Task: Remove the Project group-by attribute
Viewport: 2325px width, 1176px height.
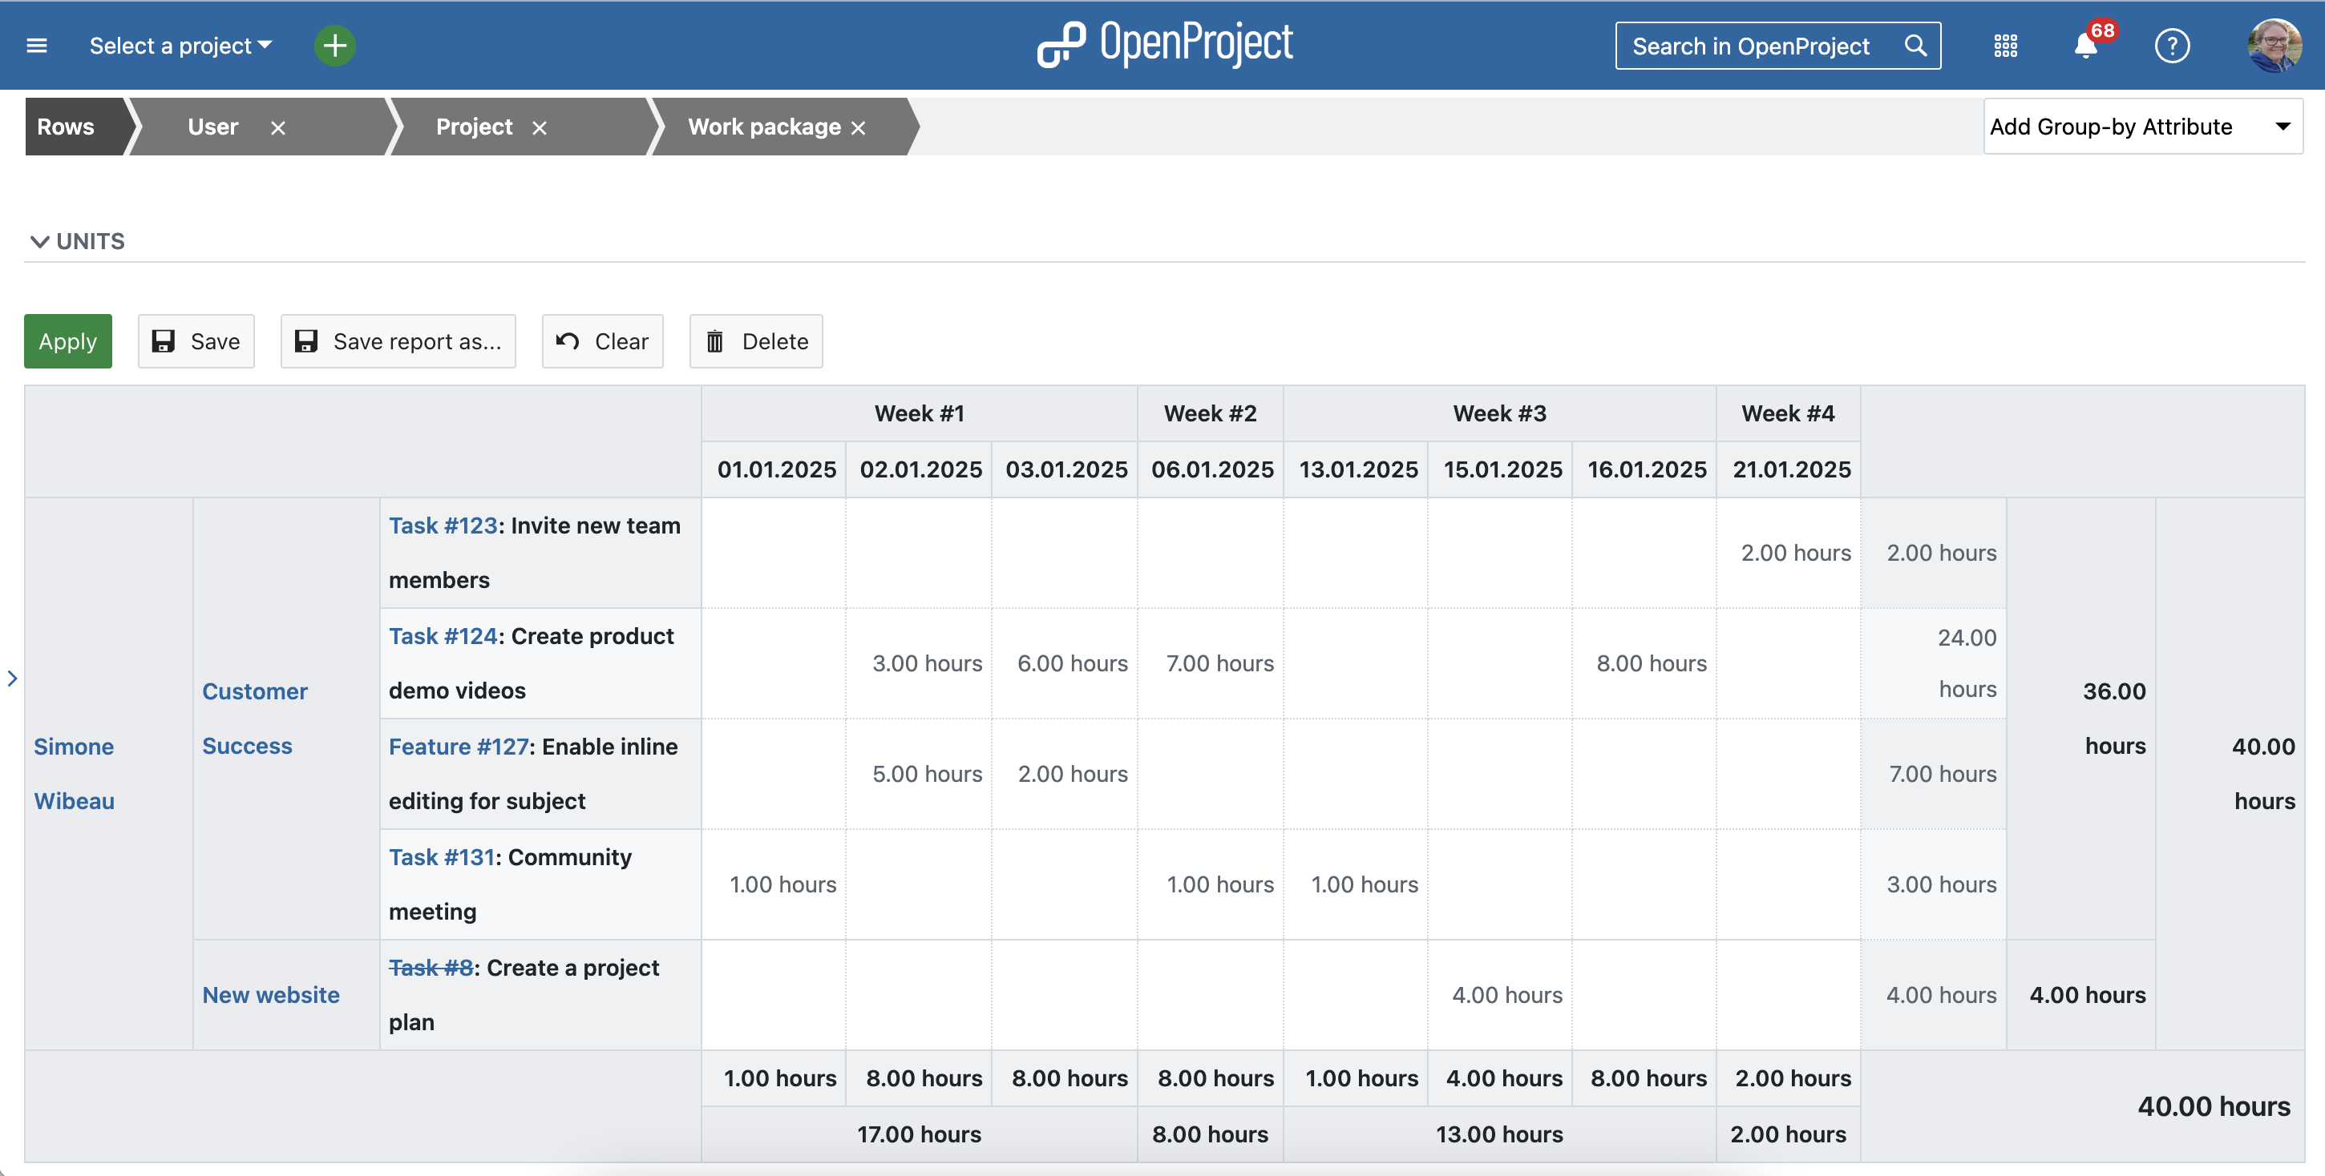Action: 540,128
